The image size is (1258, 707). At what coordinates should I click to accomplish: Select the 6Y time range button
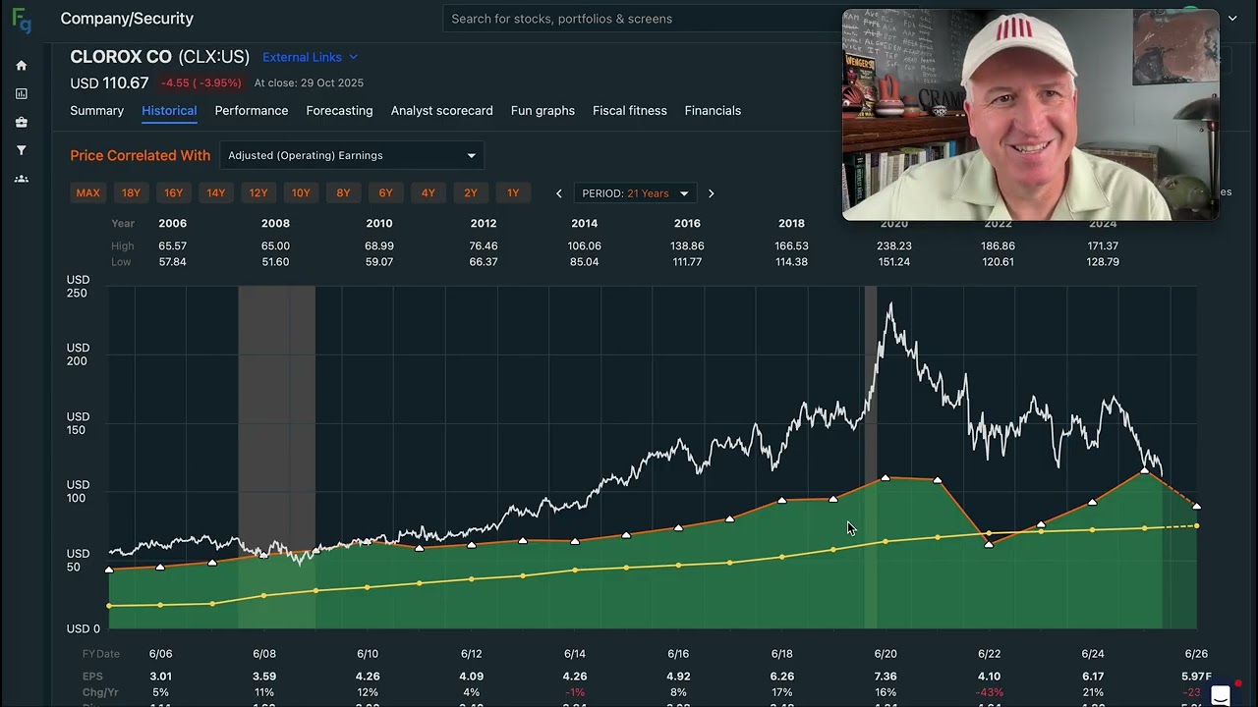tap(385, 193)
